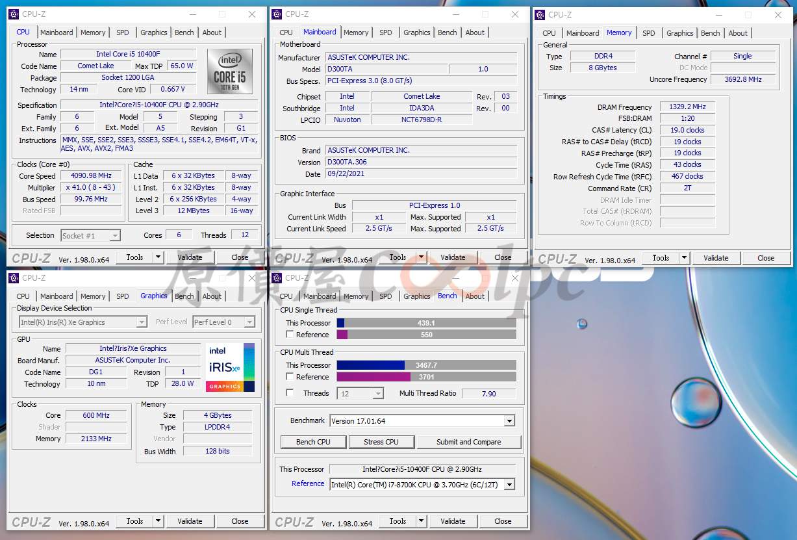This screenshot has height=540, width=797.
Task: Click the Submit and Compare button
Action: coord(469,442)
